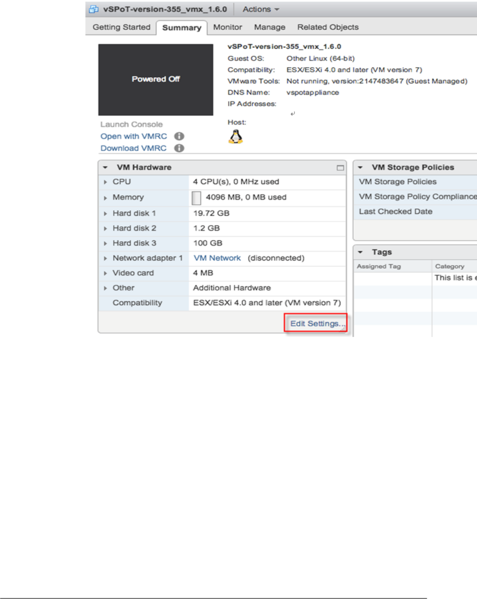Click the 4 MB video card value
Viewport: 477px width, 599px height.
203,273
